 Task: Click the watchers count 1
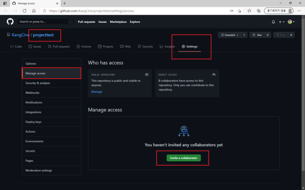[x=244, y=35]
